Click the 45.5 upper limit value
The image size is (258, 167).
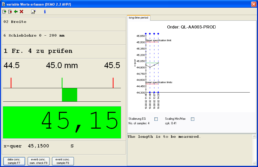click(x=112, y=65)
